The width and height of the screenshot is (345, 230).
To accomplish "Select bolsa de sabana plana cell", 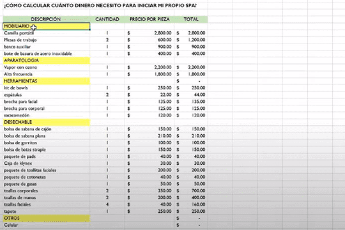I will [47, 136].
